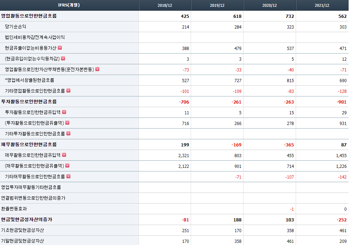Image resolution: width=350 pixels, height=245 pixels.
Task: Select the 당기순손익 row label
Action: tap(15, 26)
